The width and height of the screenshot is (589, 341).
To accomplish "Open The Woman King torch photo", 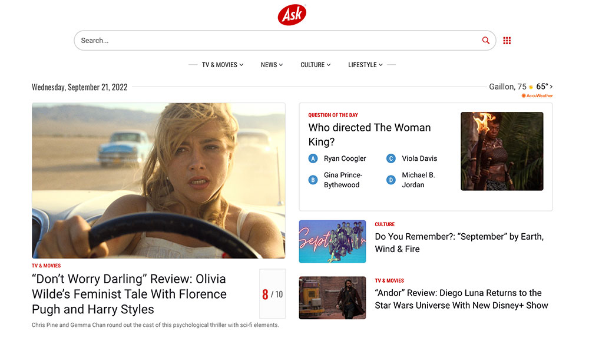I will [502, 151].
